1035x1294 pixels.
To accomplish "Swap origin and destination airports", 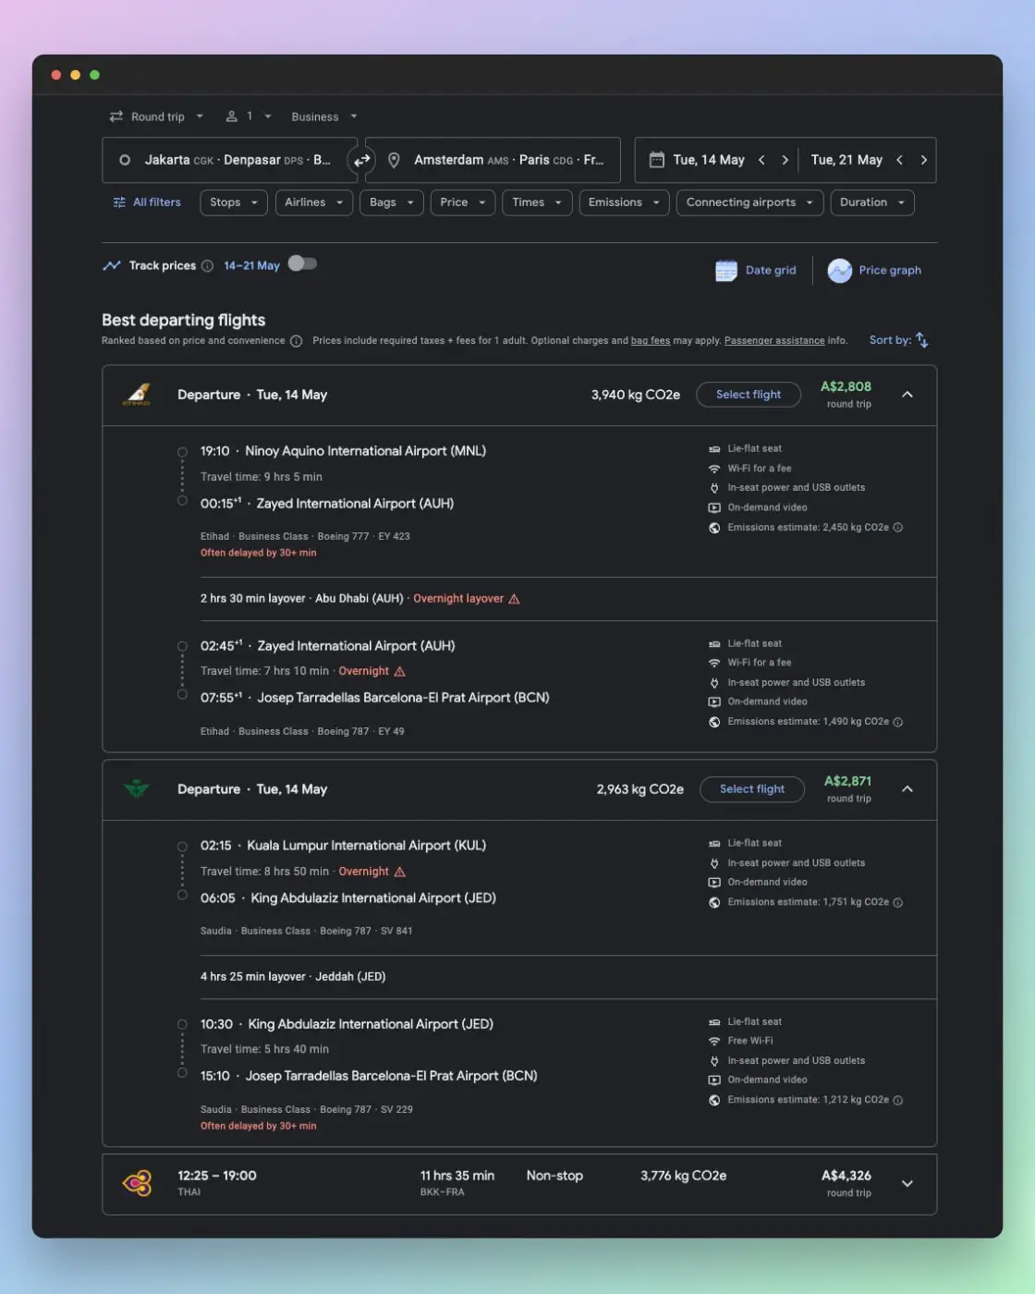I will click(361, 160).
